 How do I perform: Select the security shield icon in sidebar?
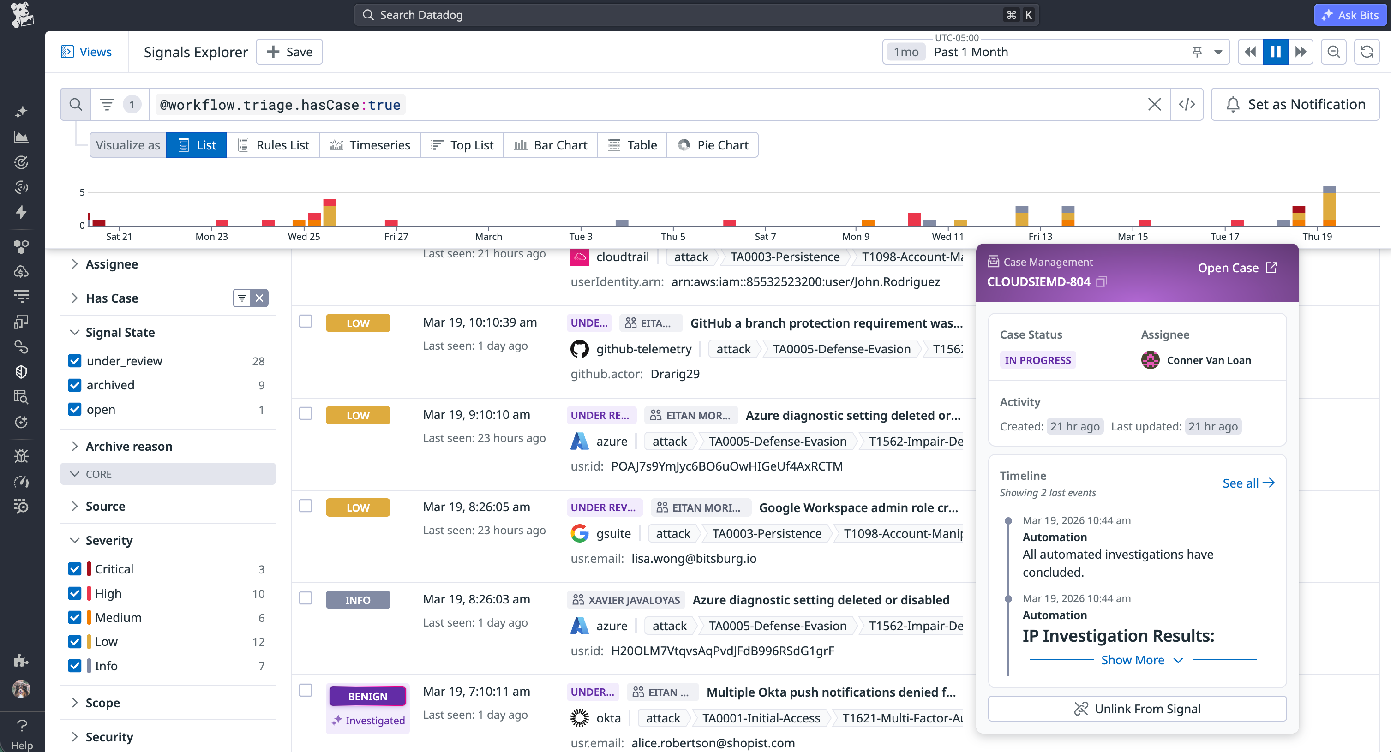[x=22, y=371]
